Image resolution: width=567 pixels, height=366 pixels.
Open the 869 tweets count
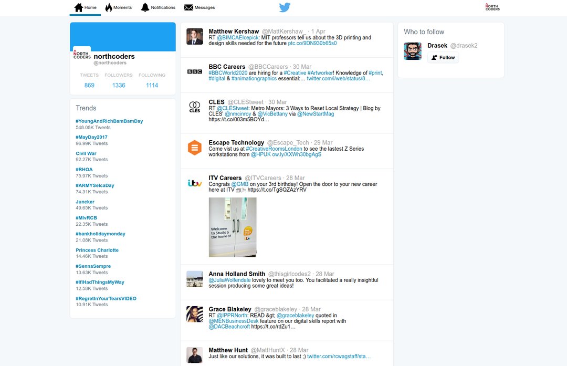pos(89,85)
